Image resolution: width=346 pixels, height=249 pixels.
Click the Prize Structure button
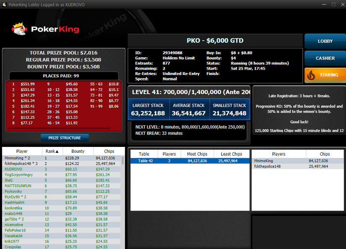(x=65, y=138)
